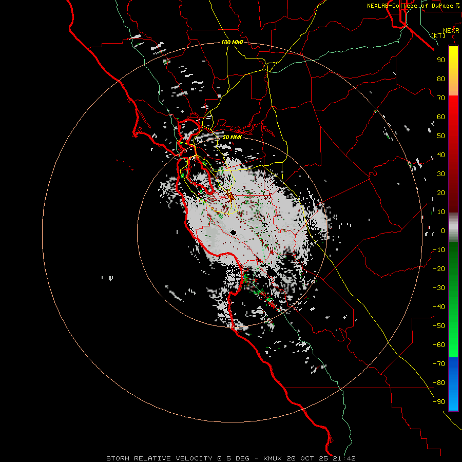The height and width of the screenshot is (462, 462).
Task: Click the 100 NMI range ring label
Action: (232, 42)
